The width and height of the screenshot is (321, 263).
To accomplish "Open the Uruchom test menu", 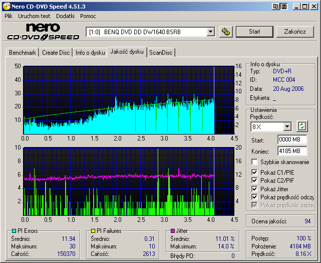I will pyautogui.click(x=34, y=16).
